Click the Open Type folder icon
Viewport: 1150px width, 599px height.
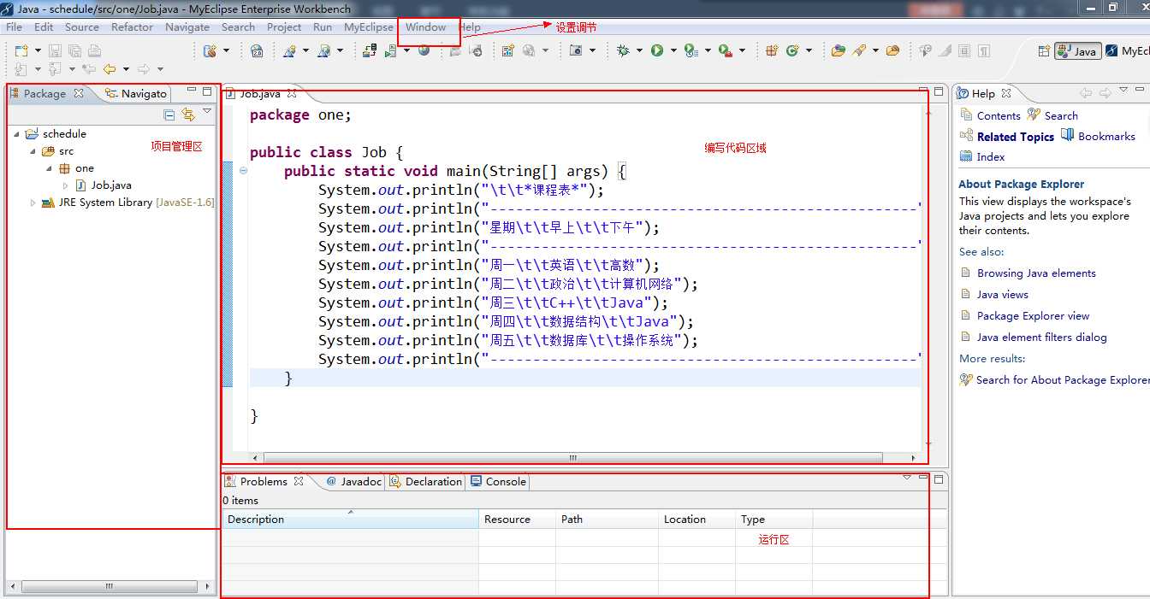[838, 50]
